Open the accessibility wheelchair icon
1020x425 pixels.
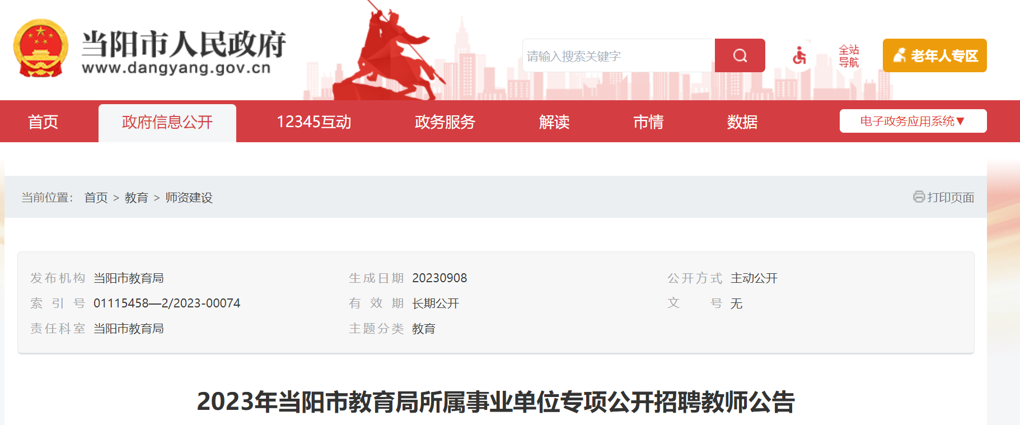coord(799,55)
